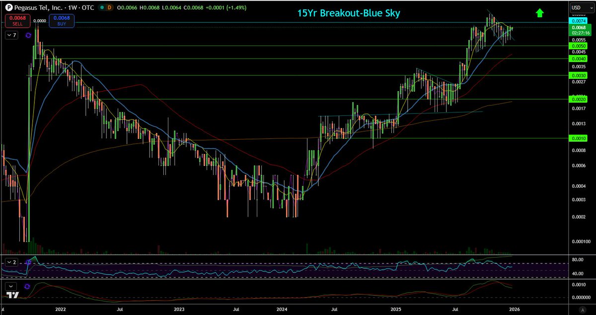Click the Pegasus Tel company logo icon
This screenshot has height=315, width=596.
tap(8, 8)
